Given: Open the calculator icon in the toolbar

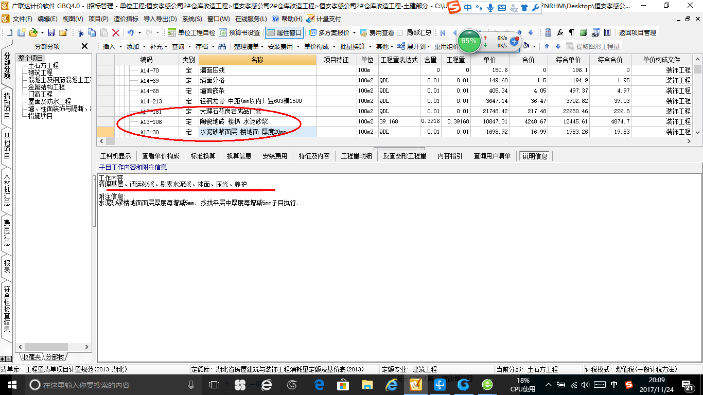Looking at the screenshot, I should point(548,32).
